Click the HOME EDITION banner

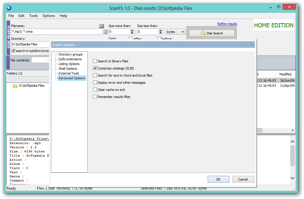pos(274,25)
